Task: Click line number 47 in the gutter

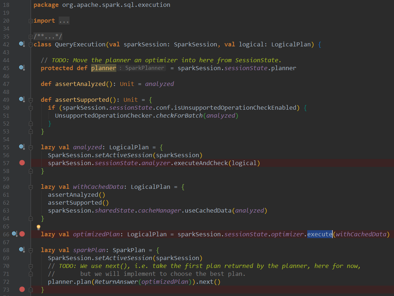Action: tap(6, 84)
